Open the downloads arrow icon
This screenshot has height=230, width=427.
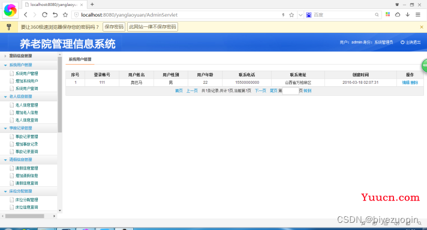click(408, 15)
